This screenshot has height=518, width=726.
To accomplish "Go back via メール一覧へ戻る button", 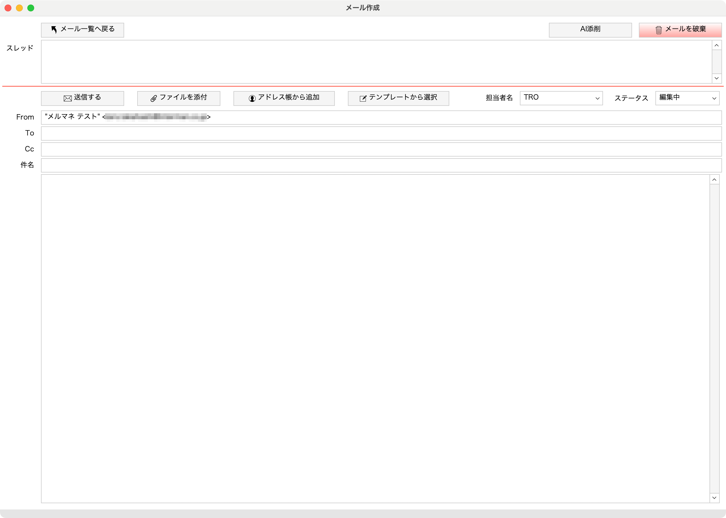I will (83, 30).
